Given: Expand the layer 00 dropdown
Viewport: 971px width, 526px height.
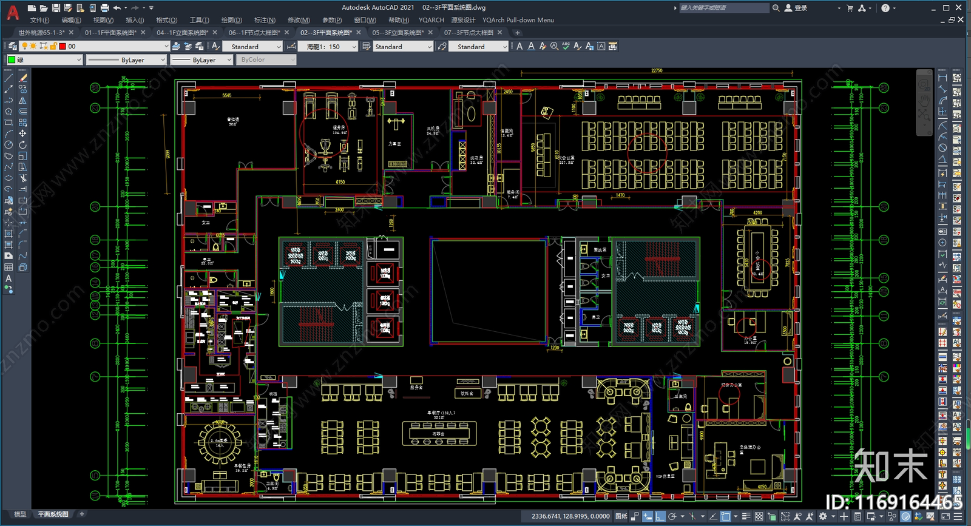Looking at the screenshot, I should (x=166, y=46).
